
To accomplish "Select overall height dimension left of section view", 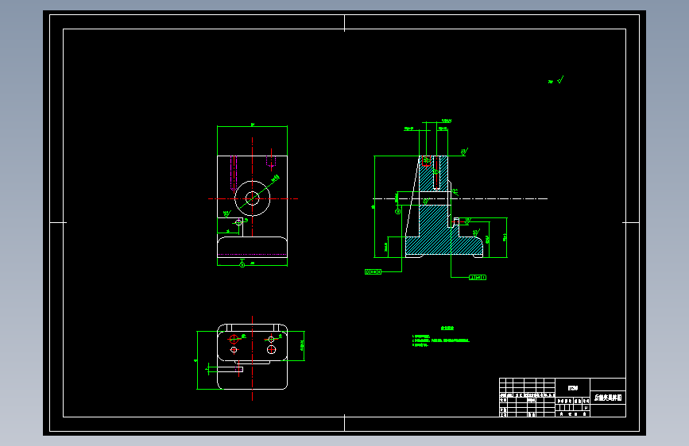I will coord(374,206).
